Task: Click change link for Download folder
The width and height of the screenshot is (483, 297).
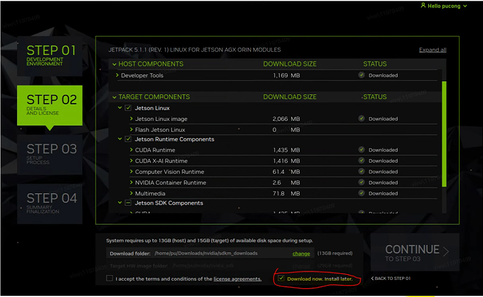Action: click(301, 253)
